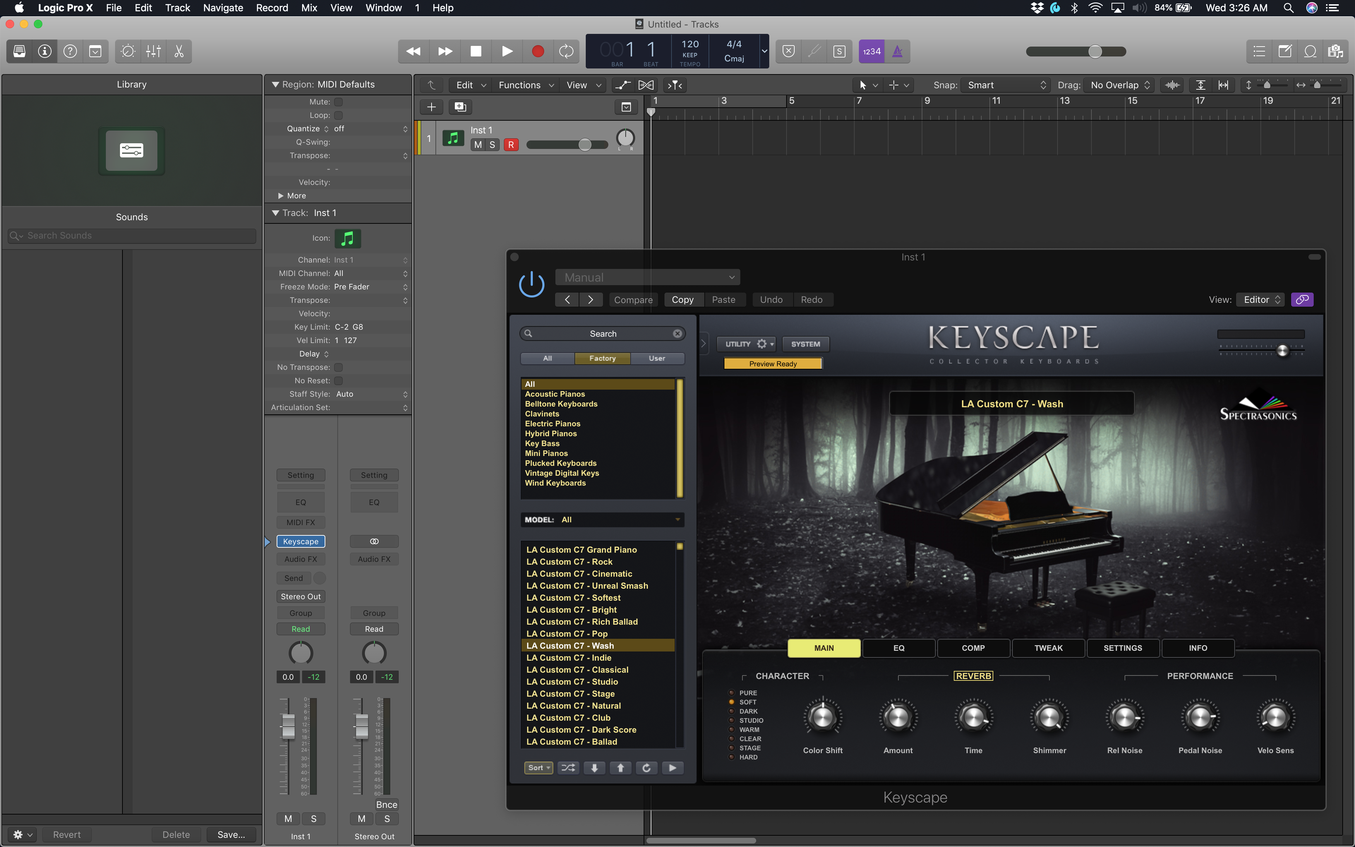Click the Scissors editors button
Screen dimensions: 1355x847
tap(179, 52)
